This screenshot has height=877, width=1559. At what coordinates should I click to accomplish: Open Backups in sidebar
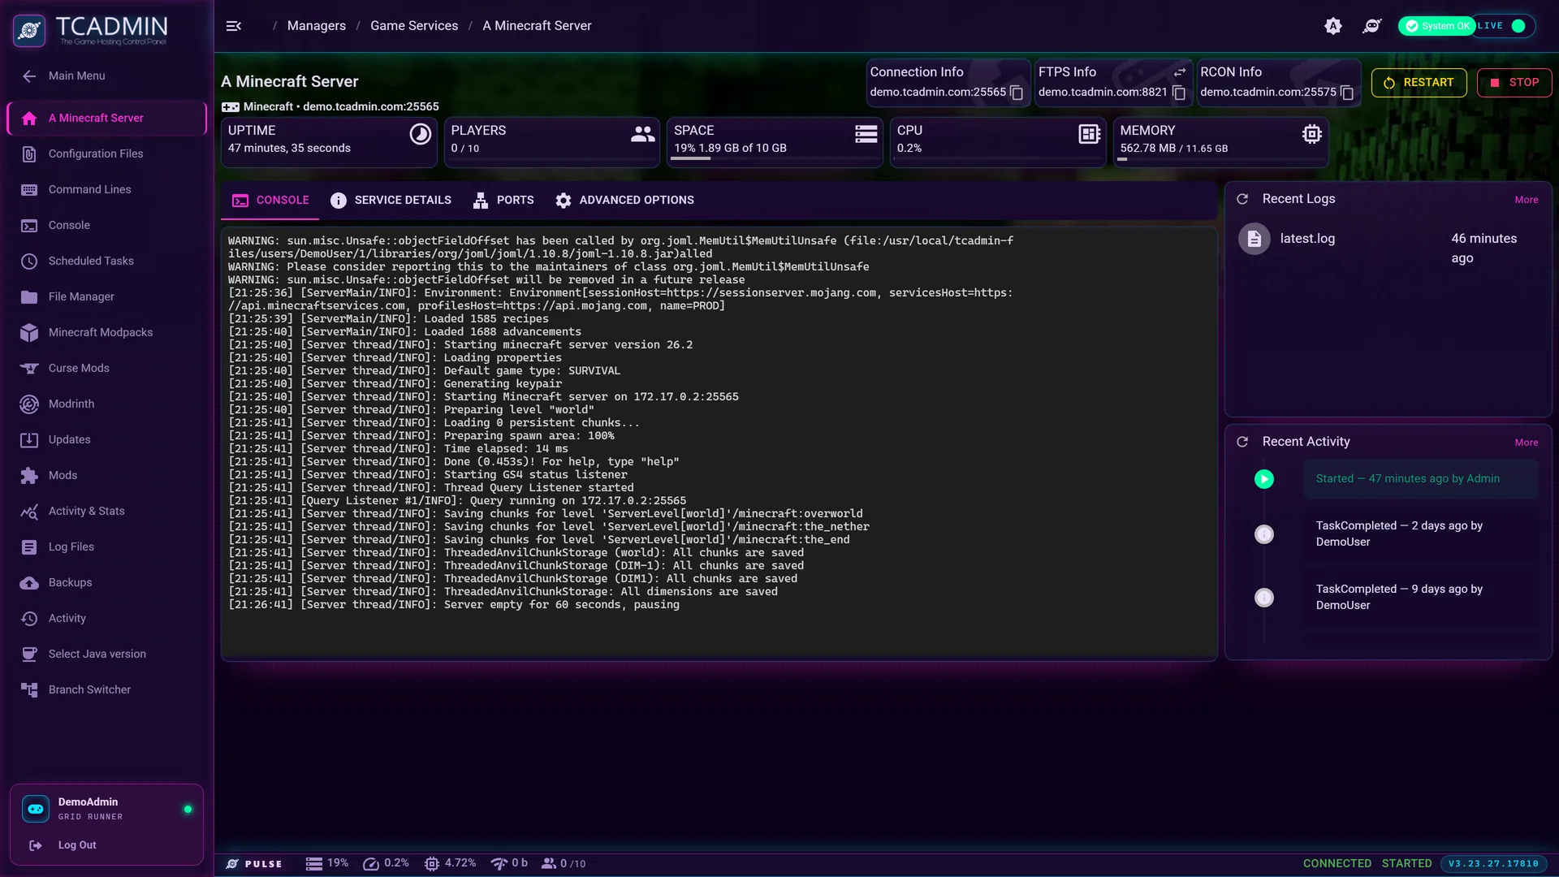pos(107,583)
